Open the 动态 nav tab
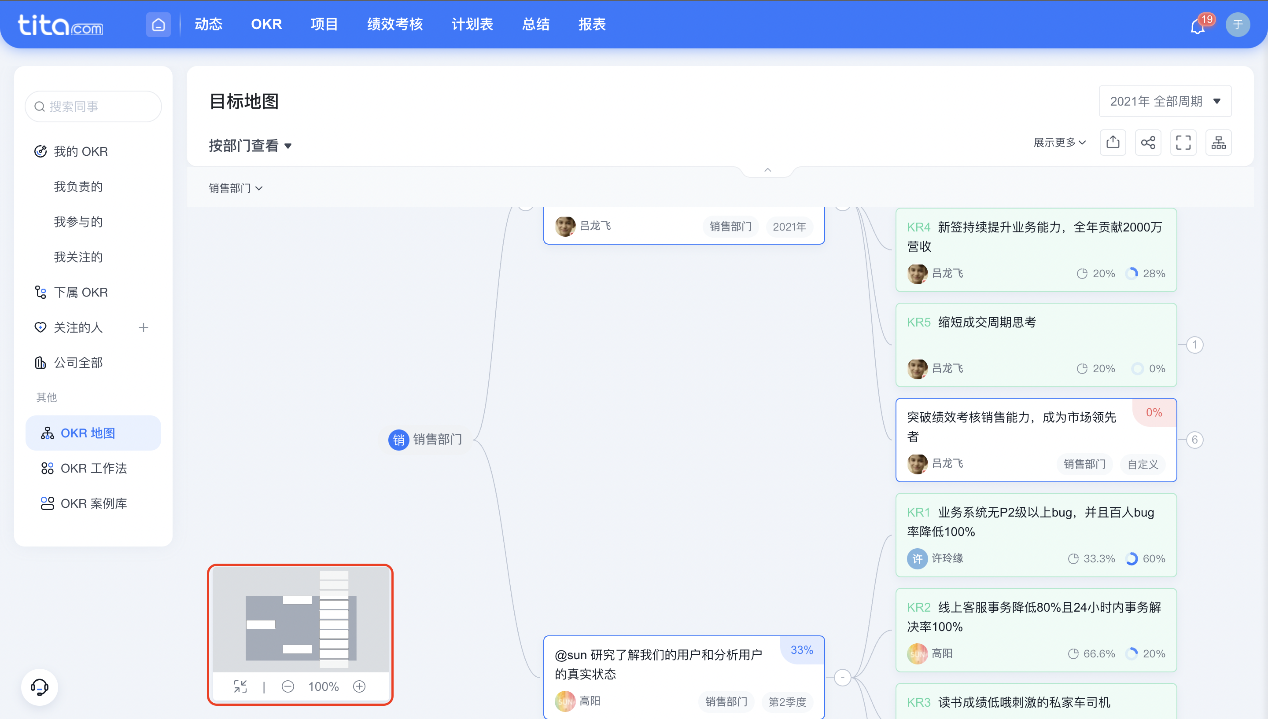 point(208,24)
